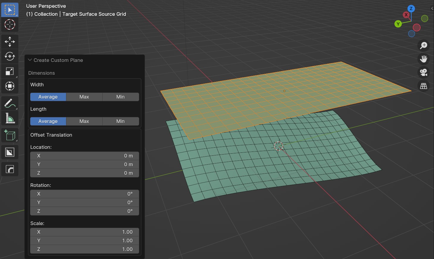The height and width of the screenshot is (259, 434).
Task: Choose the Move tool
Action: [10, 42]
